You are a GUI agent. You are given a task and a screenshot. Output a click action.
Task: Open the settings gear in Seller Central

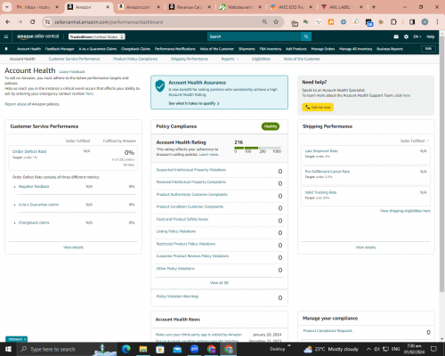(406, 36)
